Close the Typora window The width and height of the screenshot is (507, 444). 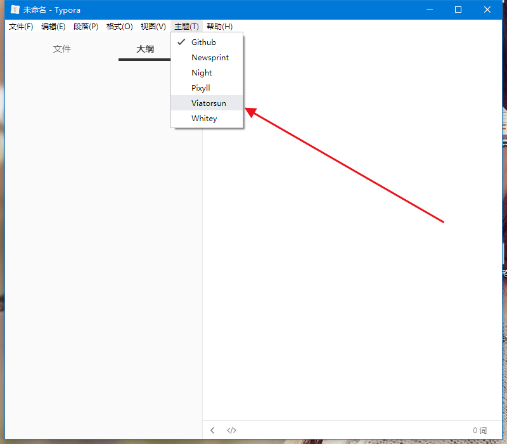[x=487, y=10]
